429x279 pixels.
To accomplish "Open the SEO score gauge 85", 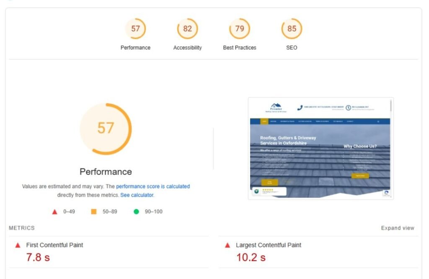I will pyautogui.click(x=292, y=29).
